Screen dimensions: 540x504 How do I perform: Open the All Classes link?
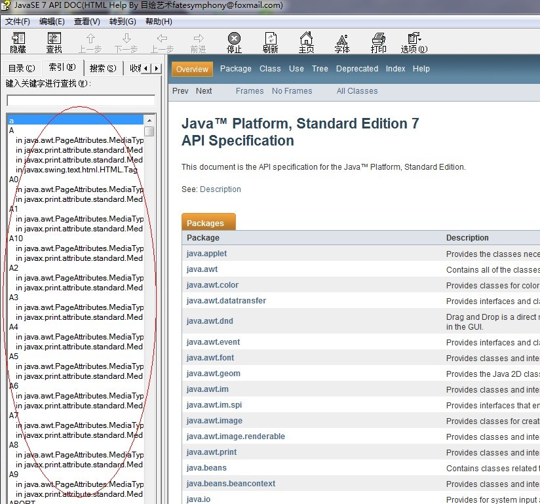point(357,91)
